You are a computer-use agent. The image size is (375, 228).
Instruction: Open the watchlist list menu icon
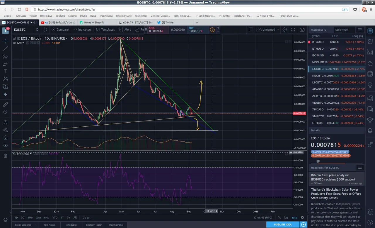tap(360, 30)
